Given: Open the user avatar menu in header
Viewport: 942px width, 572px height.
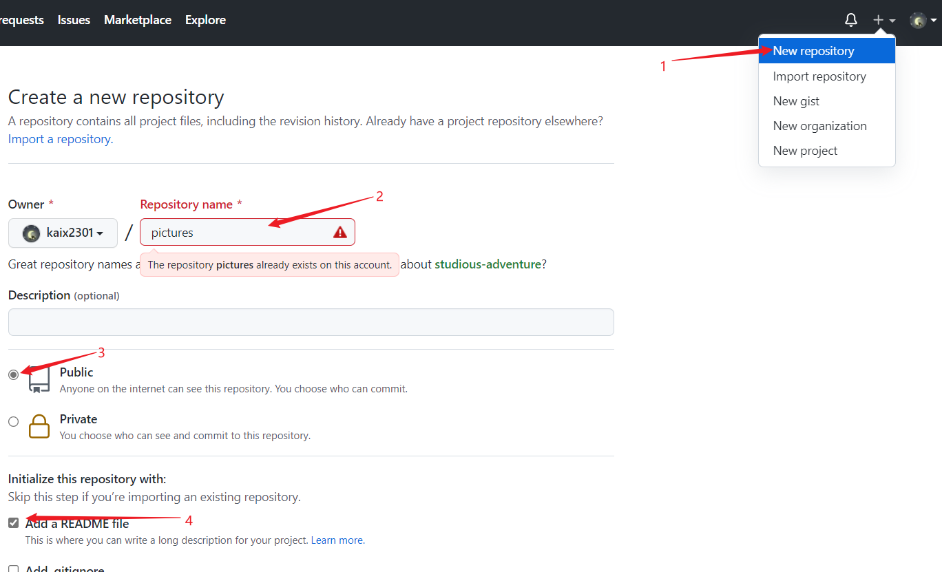Looking at the screenshot, I should pyautogui.click(x=923, y=20).
